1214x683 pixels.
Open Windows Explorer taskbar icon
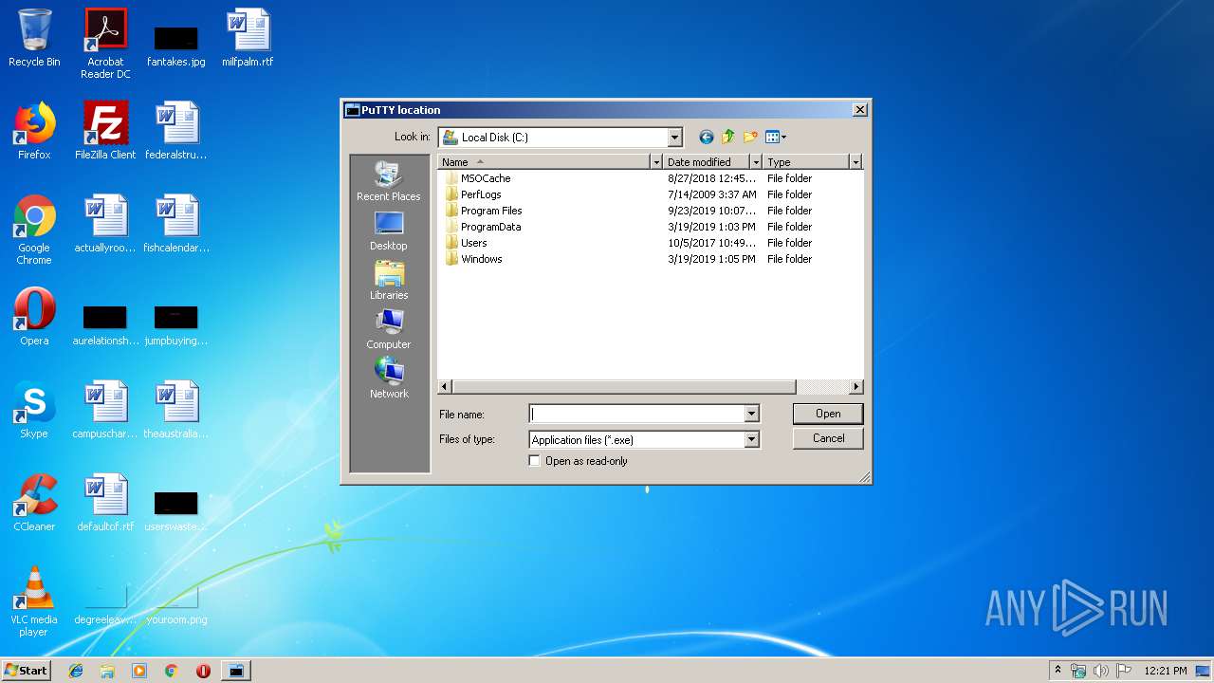pos(107,671)
